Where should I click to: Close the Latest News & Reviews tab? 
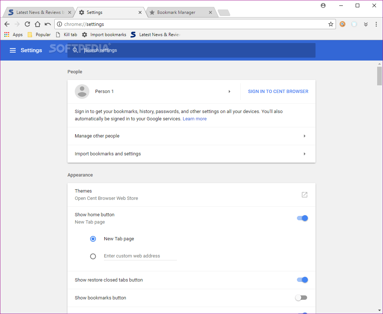pos(70,12)
